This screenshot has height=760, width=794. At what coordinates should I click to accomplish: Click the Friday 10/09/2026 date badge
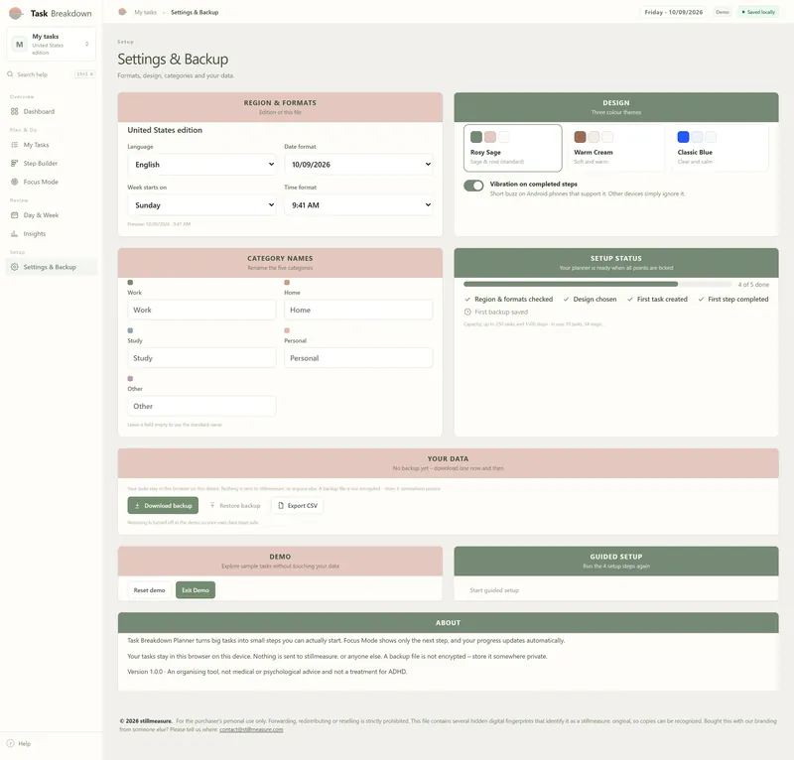[674, 12]
